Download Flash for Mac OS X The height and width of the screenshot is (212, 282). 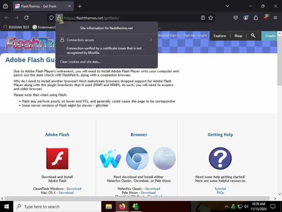click(x=66, y=192)
